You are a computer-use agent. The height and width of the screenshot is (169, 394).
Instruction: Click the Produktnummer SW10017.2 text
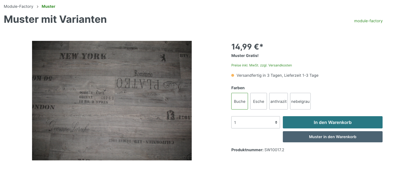(258, 150)
